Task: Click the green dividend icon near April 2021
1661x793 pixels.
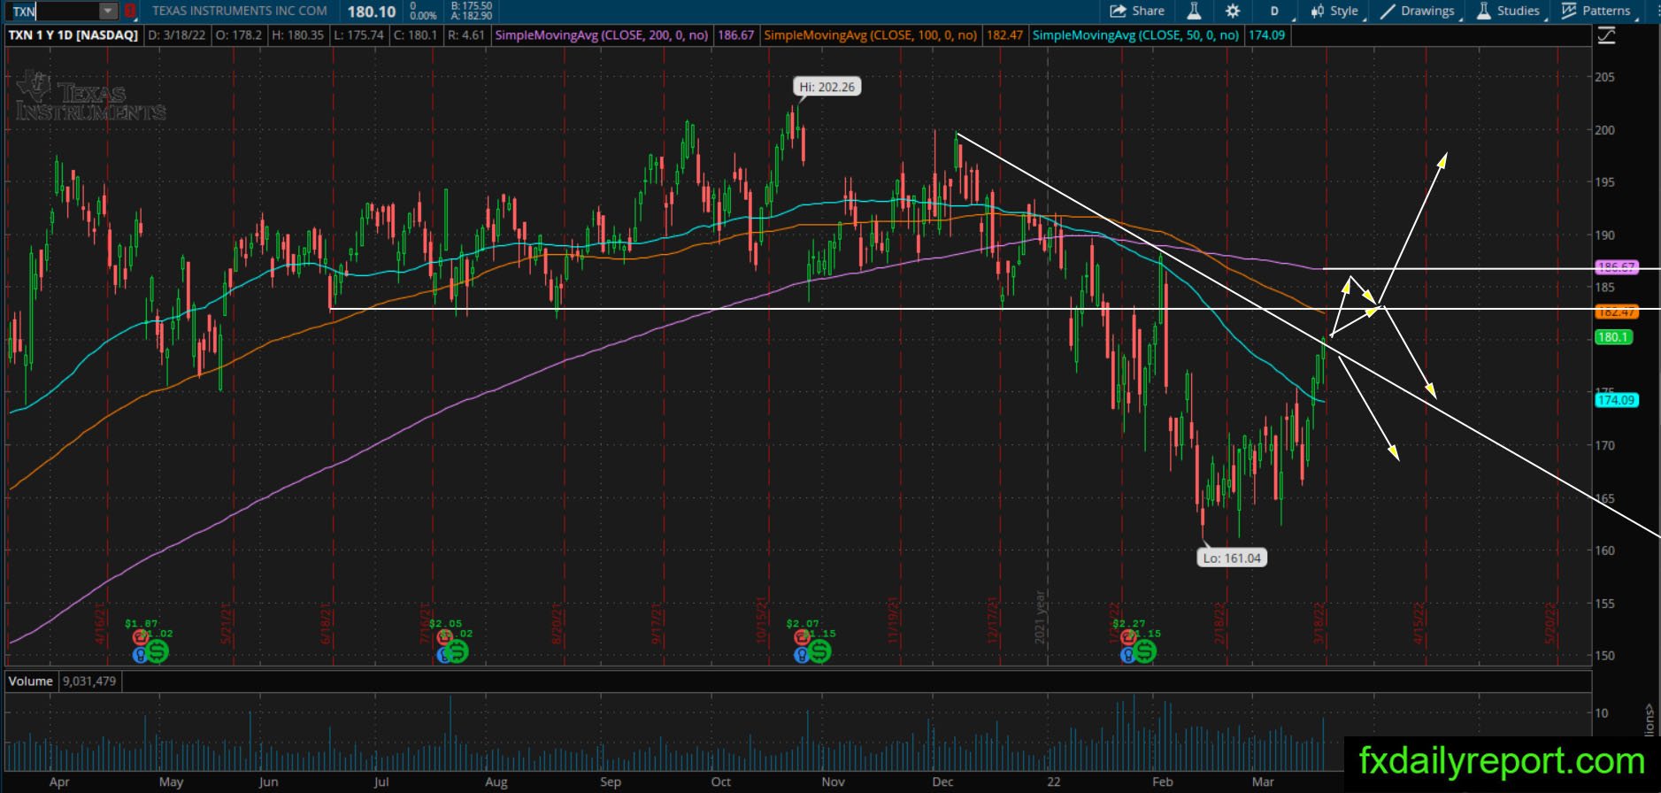Action: pos(158,652)
